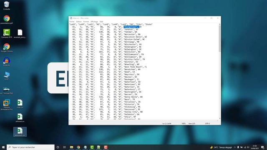Image resolution: width=267 pixels, height=150 pixels.
Task: Open Edition menu in Notepad
Action: click(79, 22)
